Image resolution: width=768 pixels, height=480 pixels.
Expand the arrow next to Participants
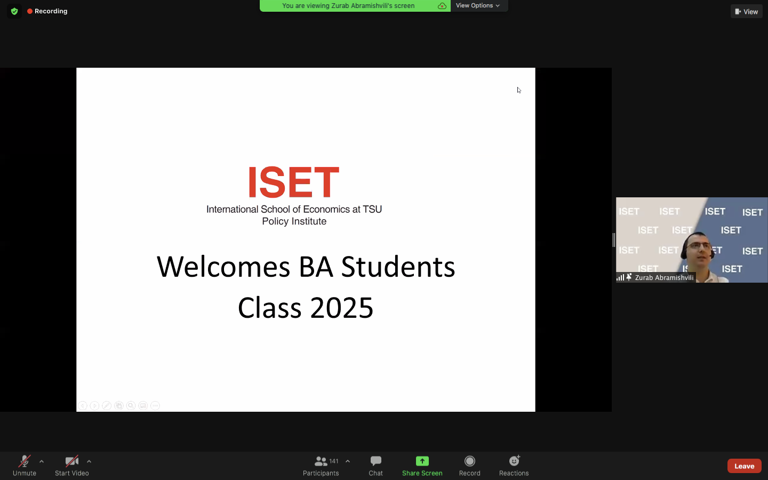348,461
